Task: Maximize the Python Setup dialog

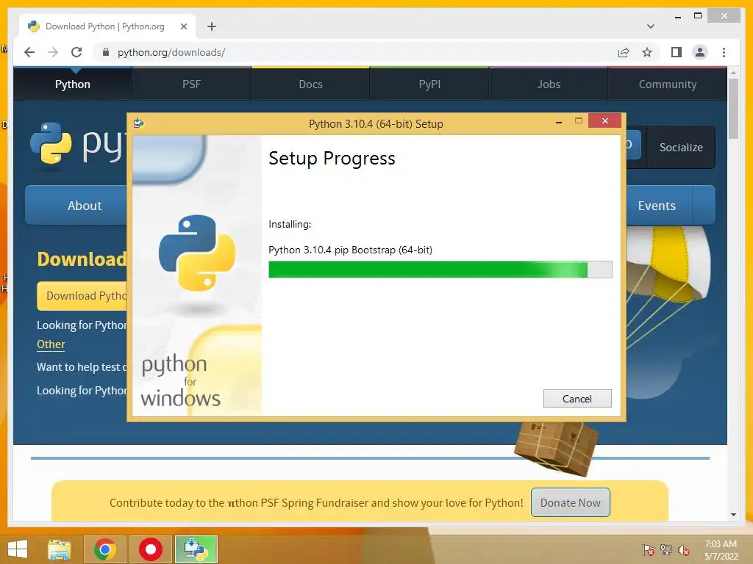Action: tap(579, 121)
